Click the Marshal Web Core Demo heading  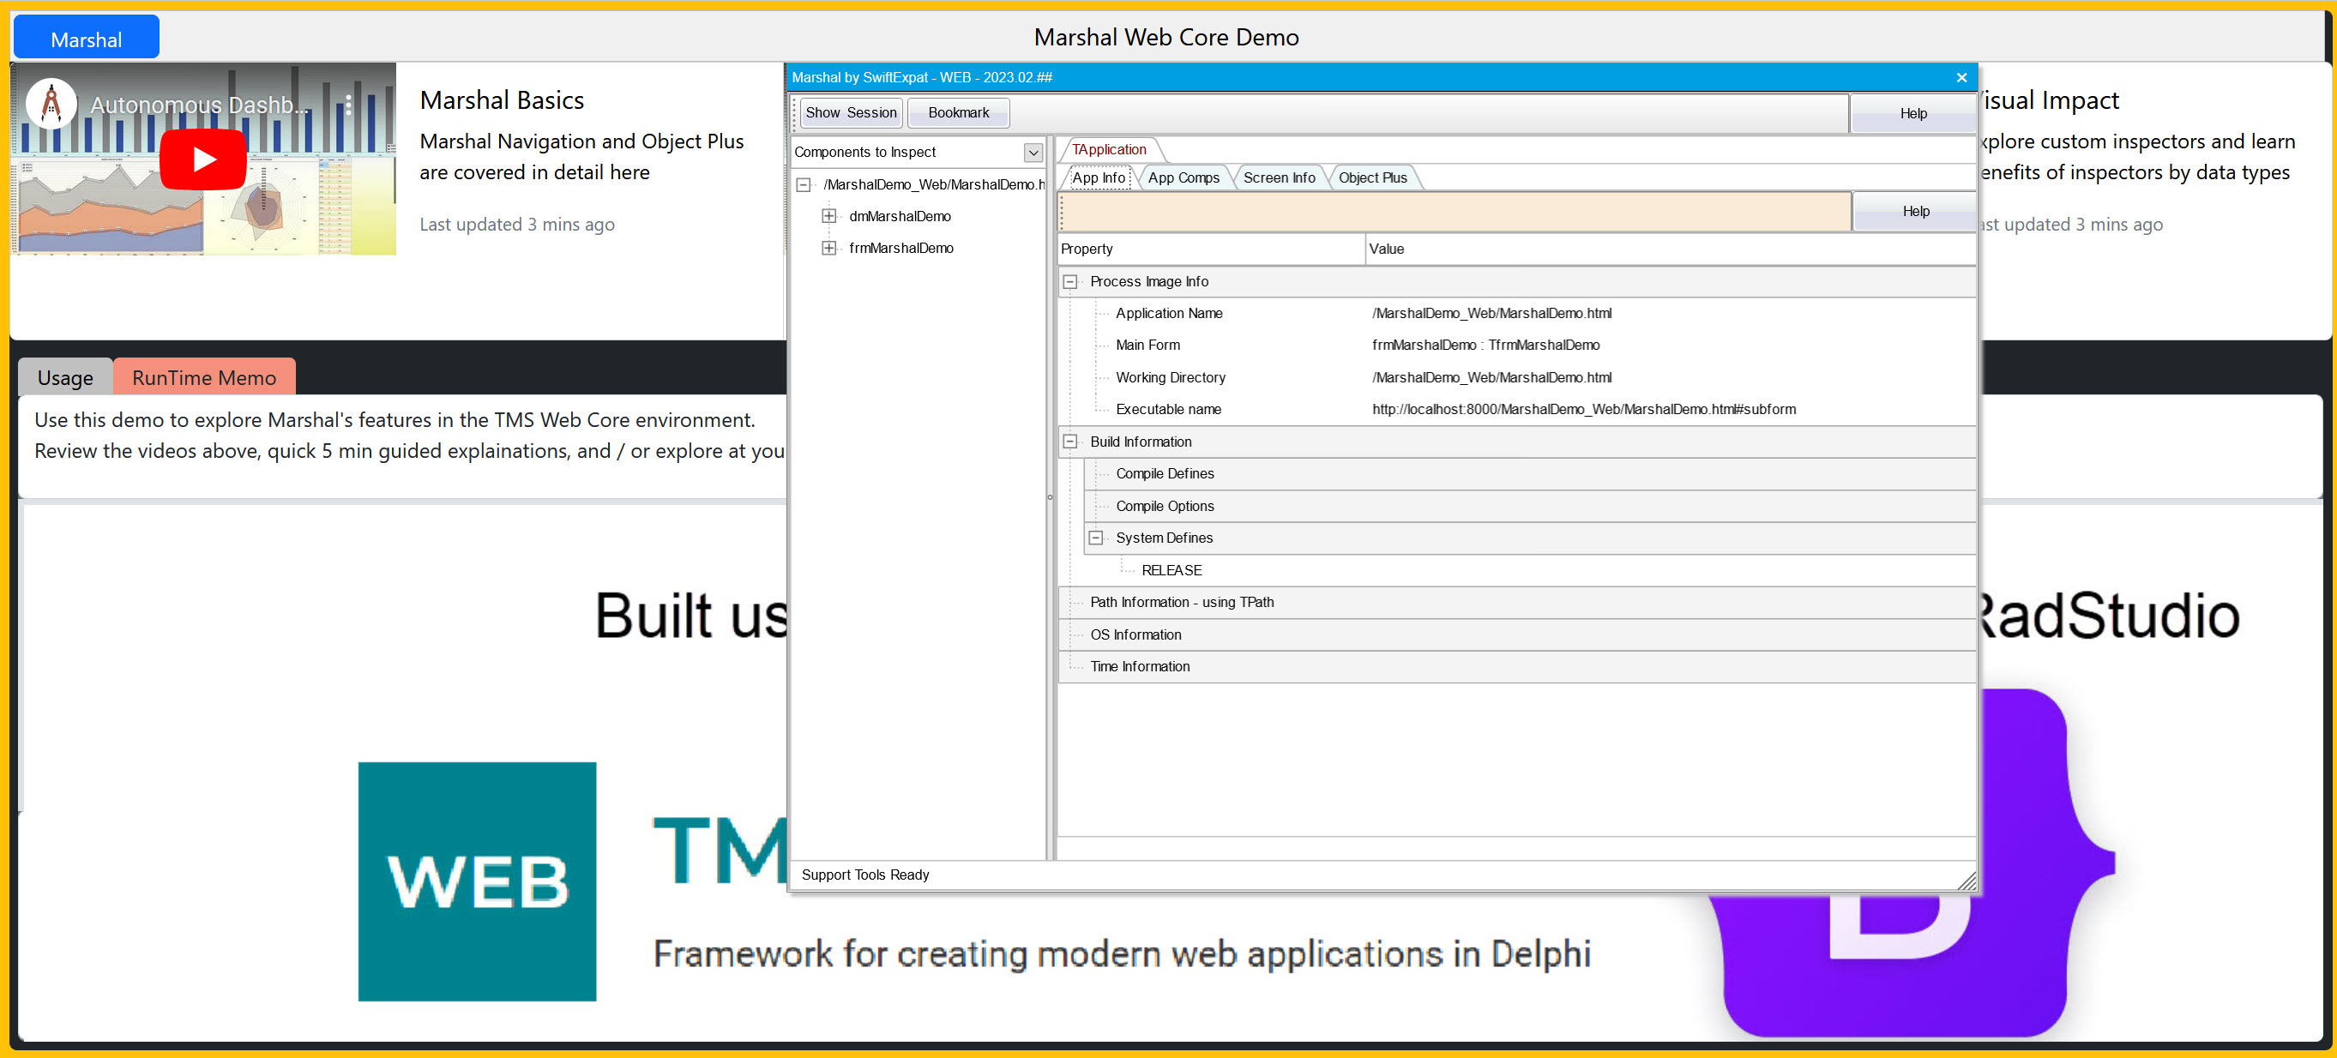click(1165, 37)
